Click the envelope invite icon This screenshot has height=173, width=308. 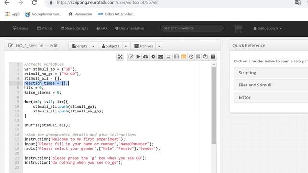(x=161, y=57)
